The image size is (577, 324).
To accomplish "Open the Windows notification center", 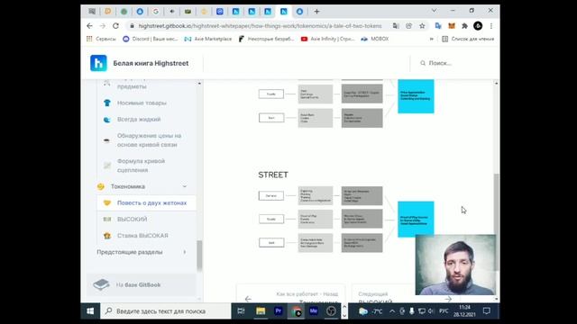I will (487, 311).
